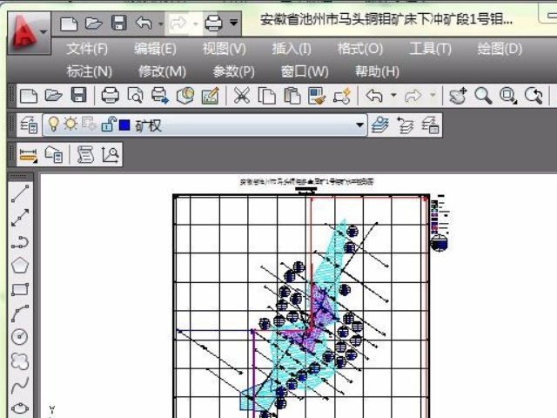
Task: Click the blue layer color swatch
Action: coord(124,125)
